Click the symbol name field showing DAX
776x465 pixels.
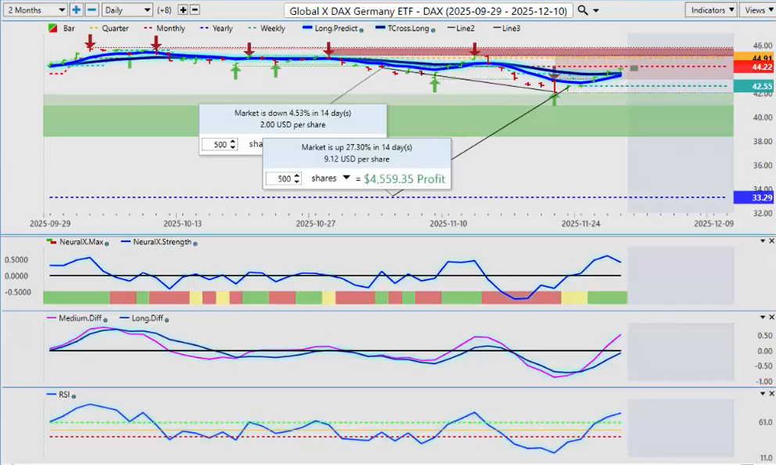click(x=429, y=10)
